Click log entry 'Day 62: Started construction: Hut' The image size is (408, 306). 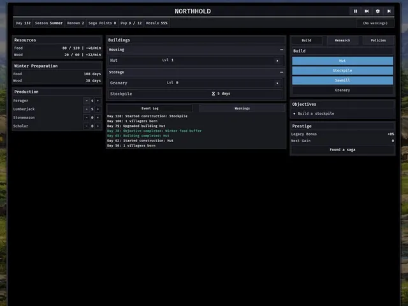[140, 141]
